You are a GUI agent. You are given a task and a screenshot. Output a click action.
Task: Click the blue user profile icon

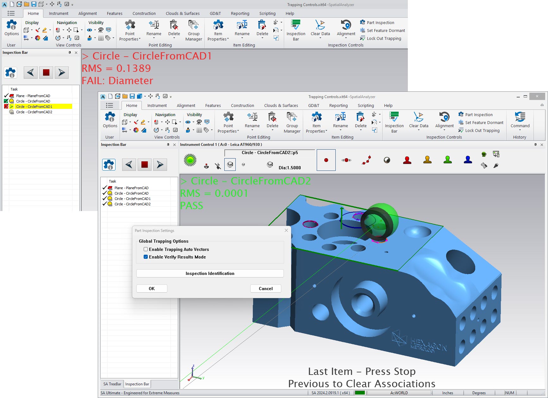[x=468, y=160]
